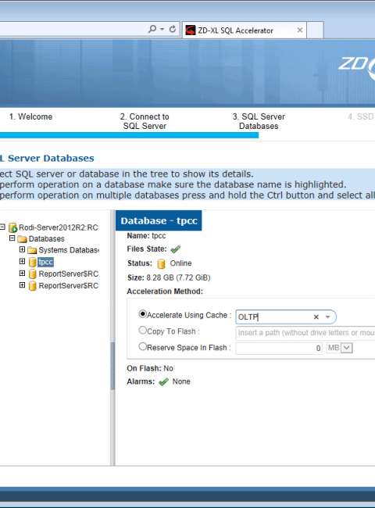The image size is (375, 508).
Task: Click the ZD-XL SQL Accelerator tab favicon
Action: pos(191,30)
